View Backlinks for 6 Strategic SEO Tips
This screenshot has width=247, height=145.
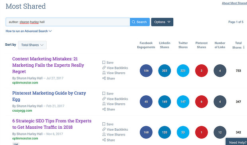[x=115, y=130]
